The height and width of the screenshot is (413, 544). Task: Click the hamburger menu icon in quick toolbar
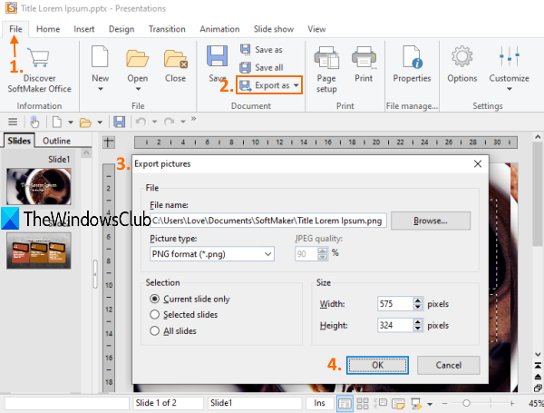pyautogui.click(x=13, y=122)
